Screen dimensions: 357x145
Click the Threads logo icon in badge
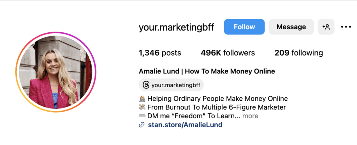[x=146, y=85]
